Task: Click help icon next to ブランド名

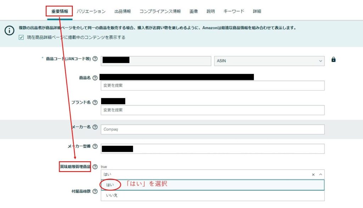Action: point(95,102)
